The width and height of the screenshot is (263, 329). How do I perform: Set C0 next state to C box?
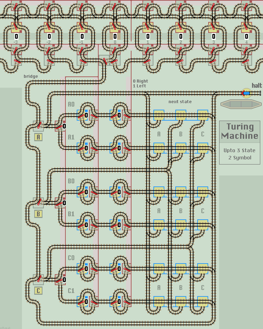(x=203, y=269)
